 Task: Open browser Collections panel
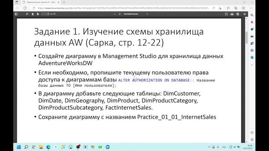pyautogui.click(x=236, y=8)
